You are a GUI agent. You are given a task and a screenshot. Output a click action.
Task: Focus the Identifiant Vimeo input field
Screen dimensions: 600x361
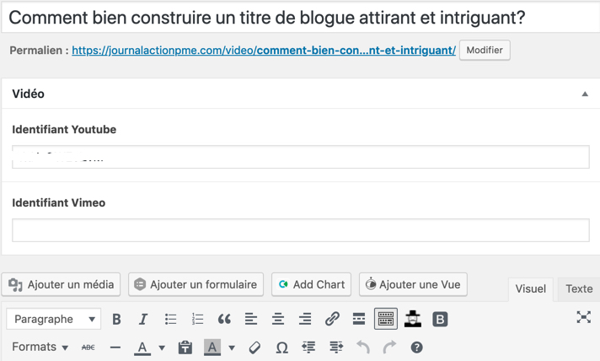301,230
